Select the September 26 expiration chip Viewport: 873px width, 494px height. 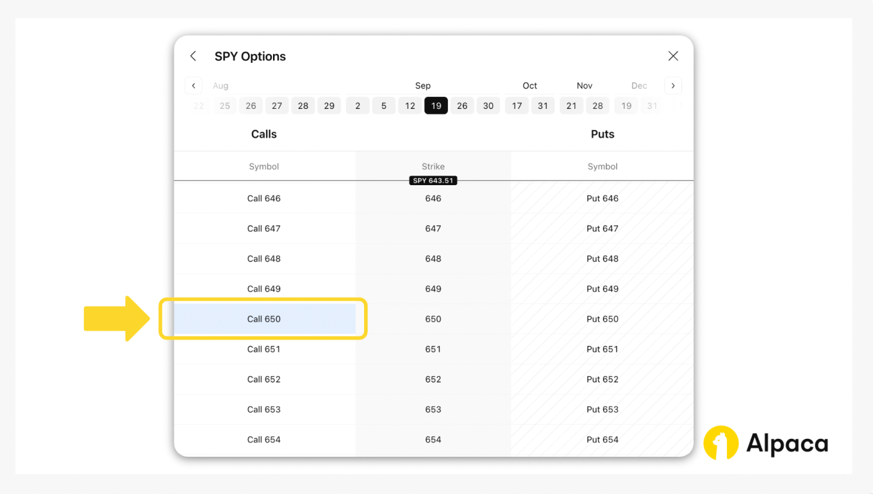[x=462, y=105]
